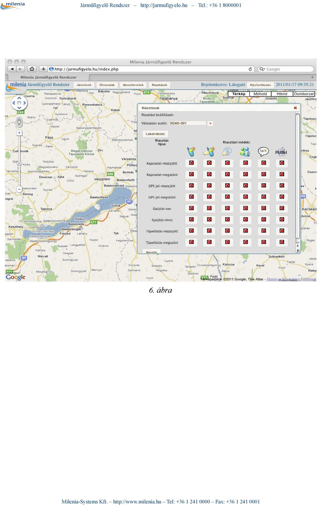The image size is (319, 505).
Task: Switch map view to Műhold
Action: point(260,94)
